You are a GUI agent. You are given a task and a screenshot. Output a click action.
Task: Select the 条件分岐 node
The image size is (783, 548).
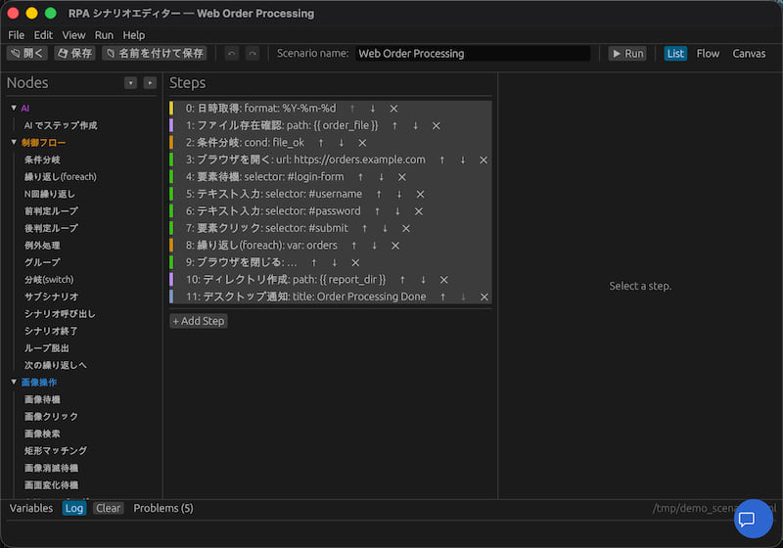point(42,160)
